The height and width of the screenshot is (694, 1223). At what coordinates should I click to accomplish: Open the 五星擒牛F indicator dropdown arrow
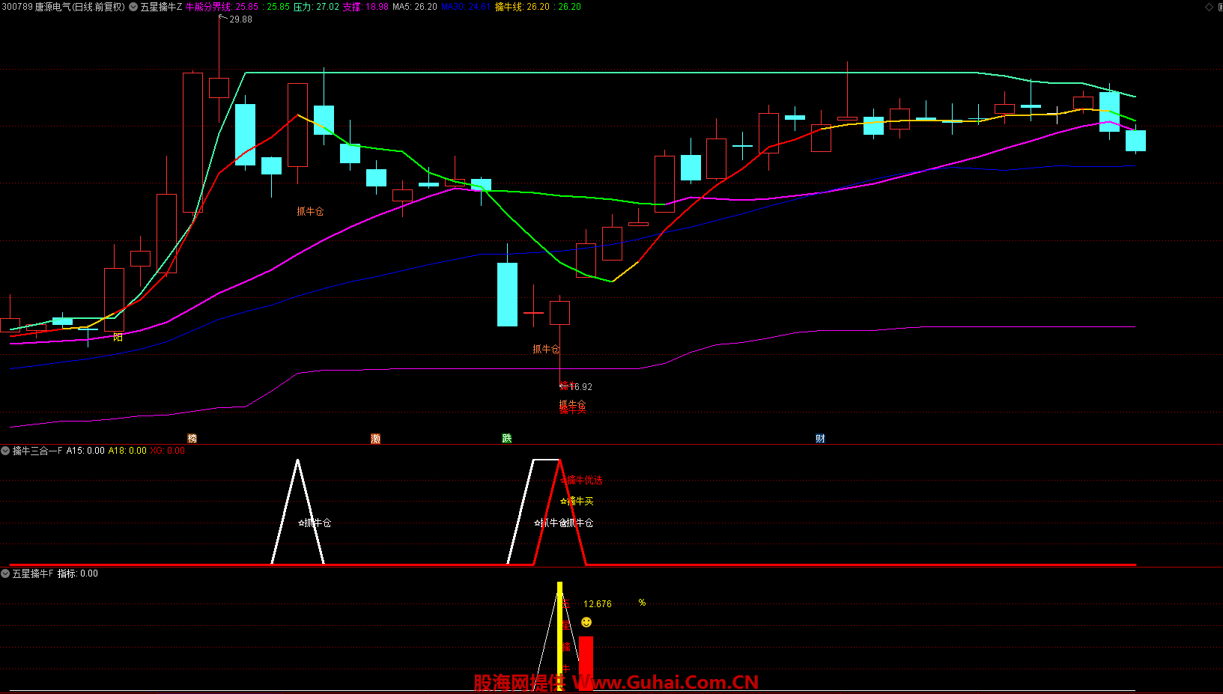pos(5,573)
